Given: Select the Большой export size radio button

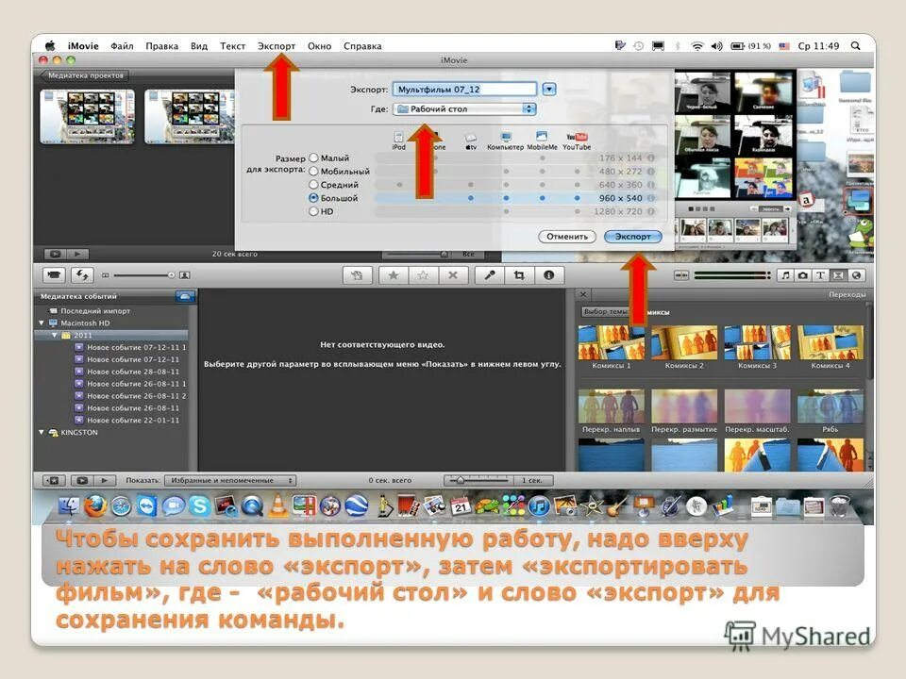Looking at the screenshot, I should 314,198.
